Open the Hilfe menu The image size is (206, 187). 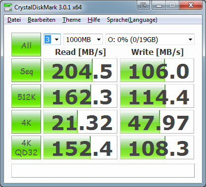click(94, 20)
